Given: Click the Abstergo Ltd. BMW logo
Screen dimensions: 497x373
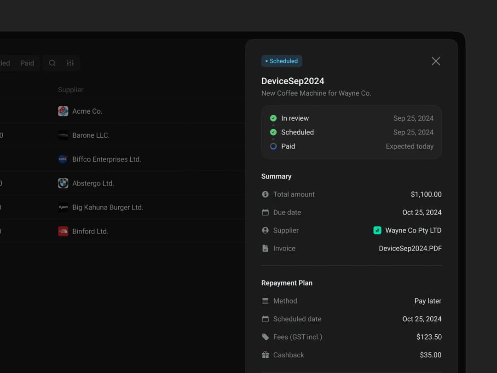Looking at the screenshot, I should click(x=63, y=183).
